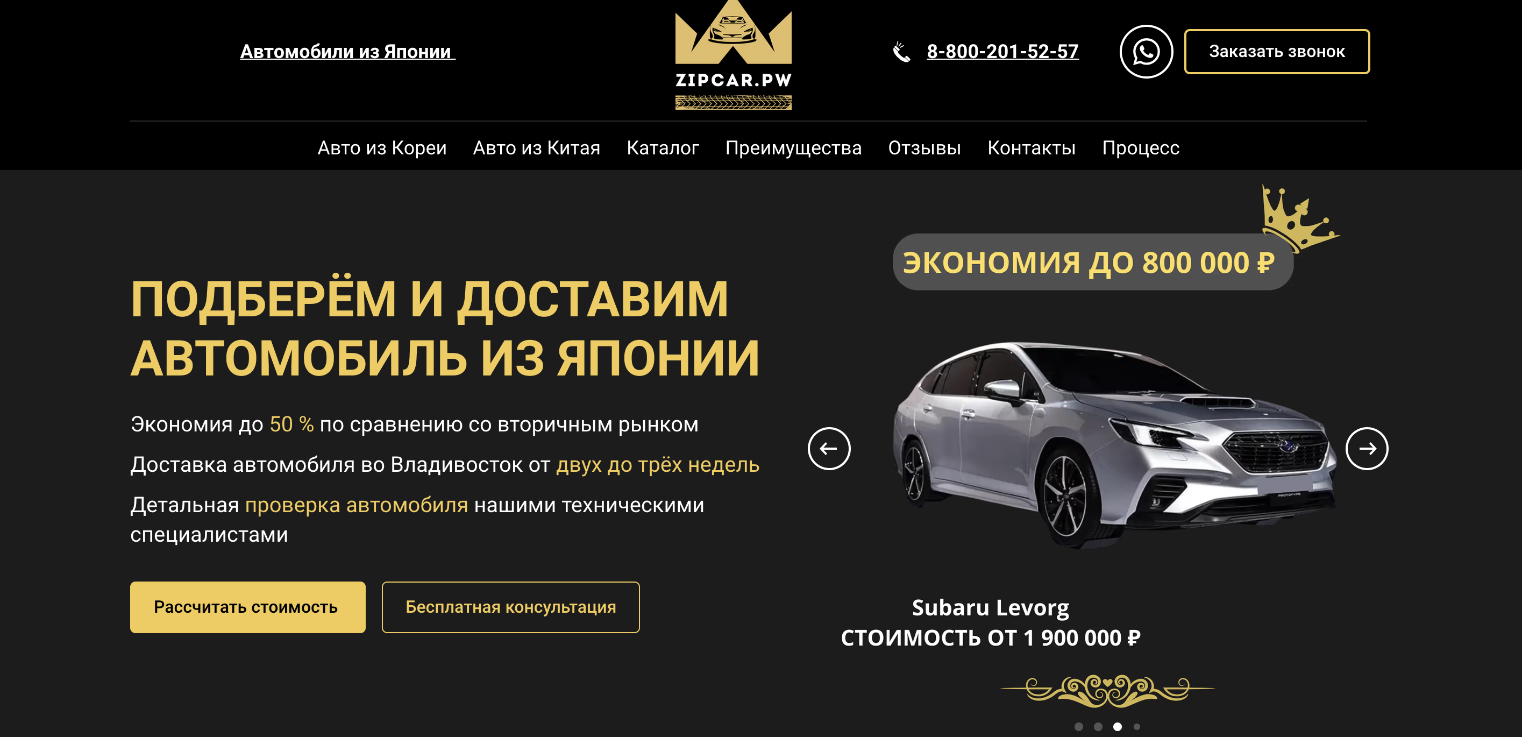The height and width of the screenshot is (737, 1522).
Task: Show next car with right arrow
Action: [1367, 449]
